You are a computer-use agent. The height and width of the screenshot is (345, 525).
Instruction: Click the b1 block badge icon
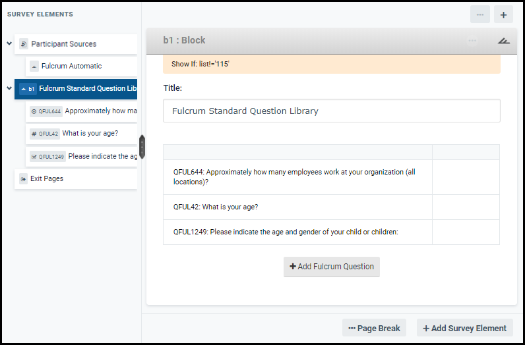tap(28, 89)
